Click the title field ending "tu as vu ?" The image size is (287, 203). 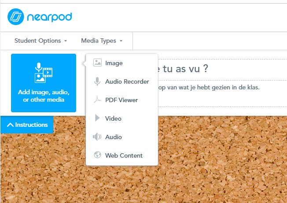click(x=185, y=69)
